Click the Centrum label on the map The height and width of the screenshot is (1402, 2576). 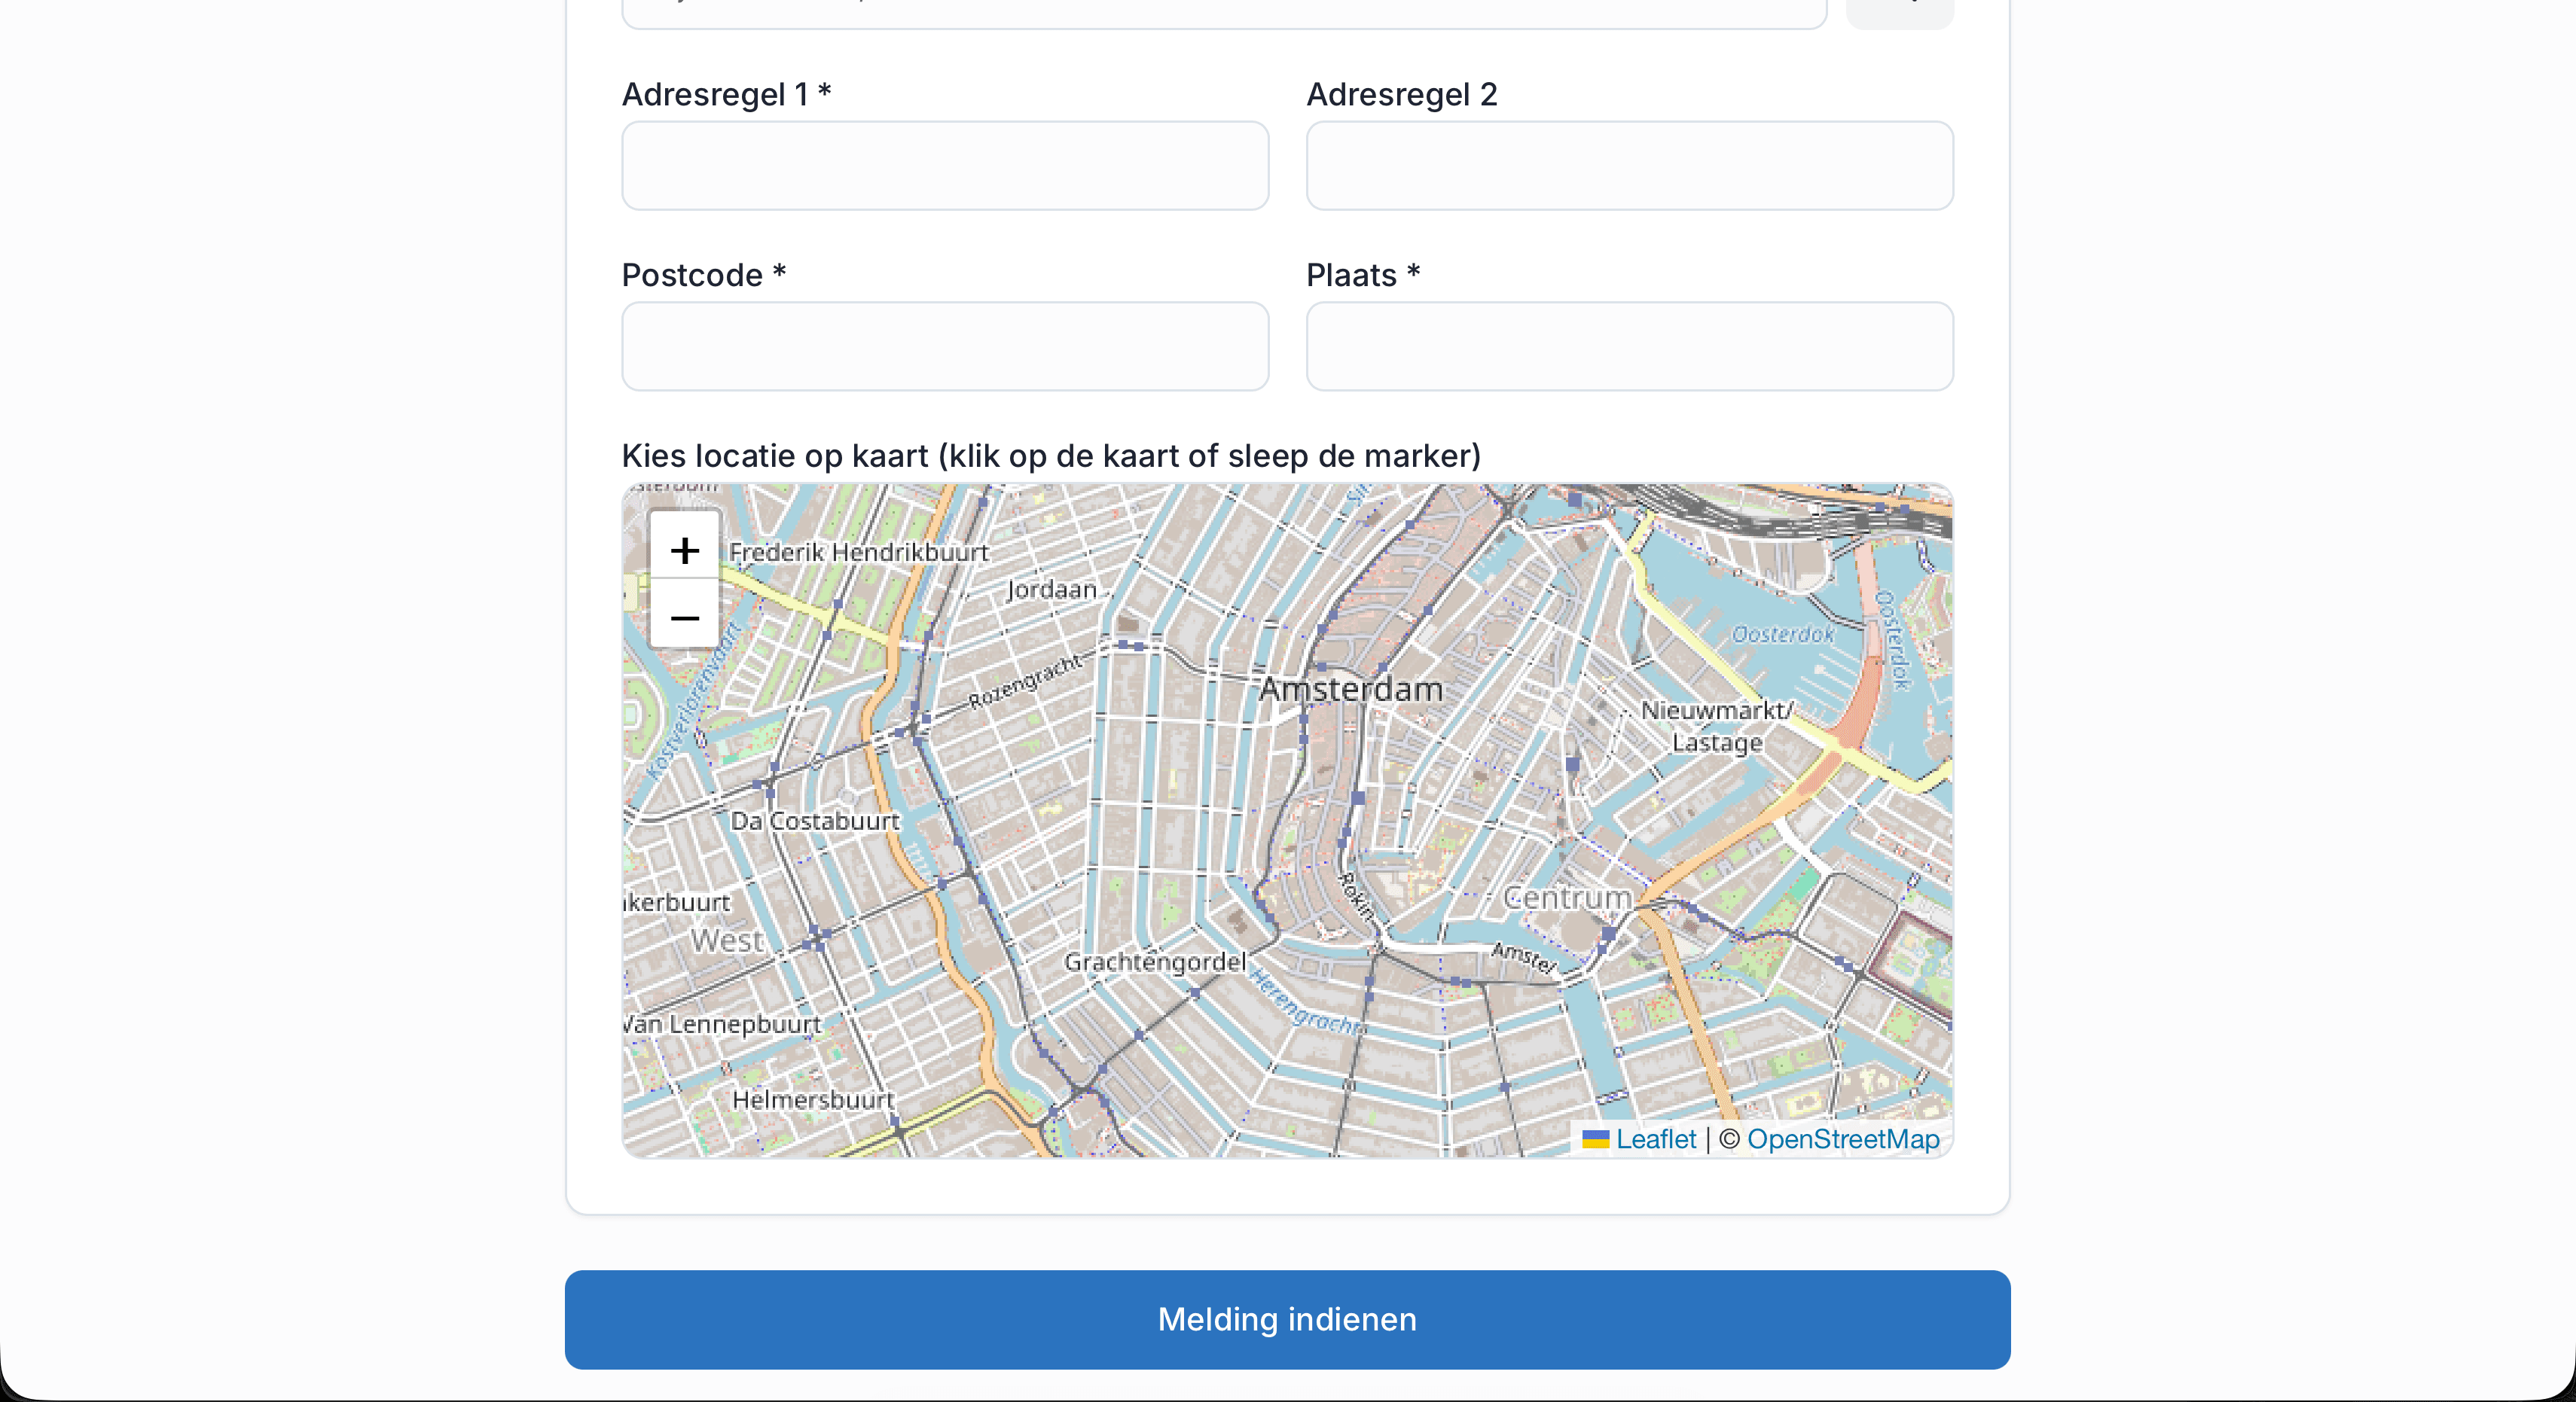[x=1567, y=897]
